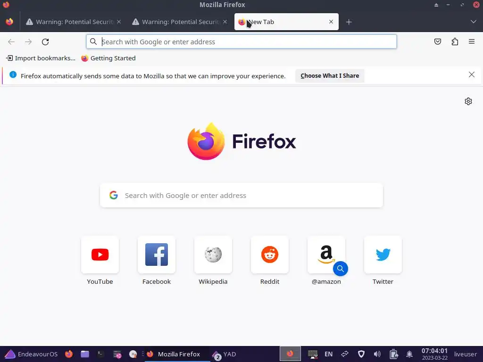The image size is (483, 362).
Task: Close the second Warning security tab
Action: pyautogui.click(x=225, y=22)
